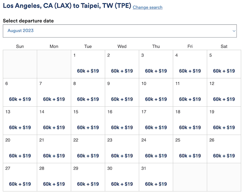The height and width of the screenshot is (194, 244).
Task: Select August 6 departure date
Action: coord(20,92)
